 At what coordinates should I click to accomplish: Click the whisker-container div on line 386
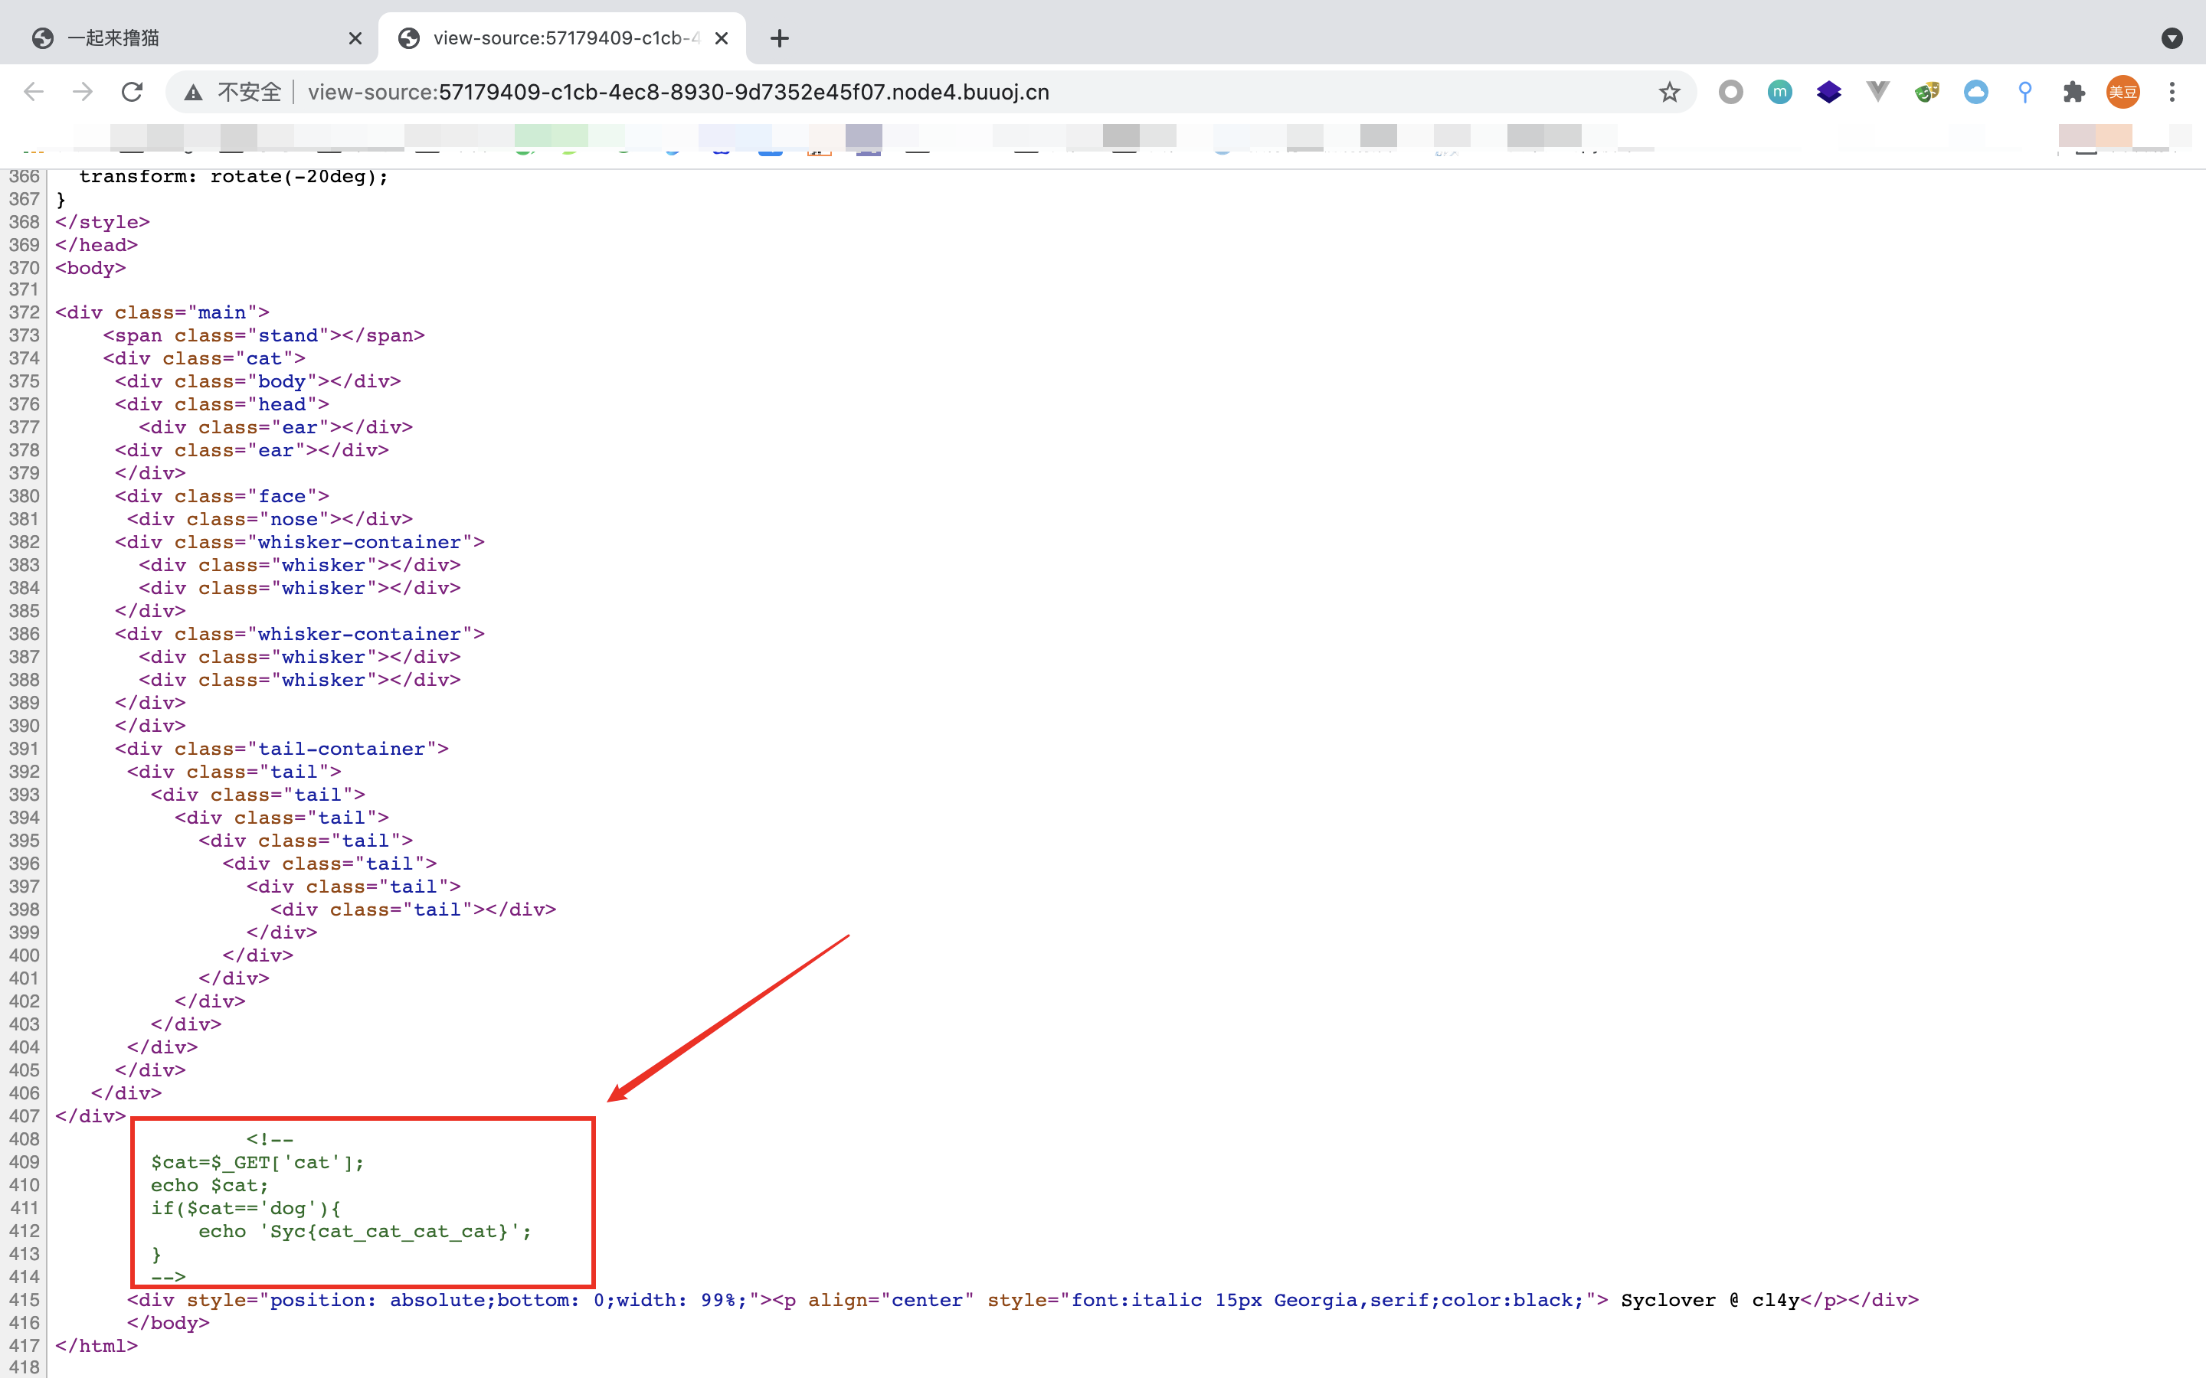click(x=300, y=633)
